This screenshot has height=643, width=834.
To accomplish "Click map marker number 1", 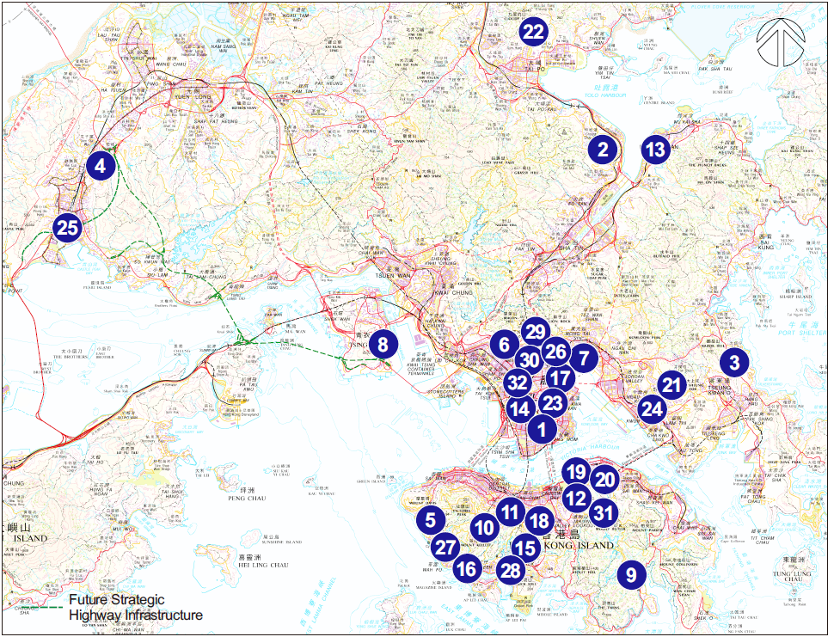I will [x=542, y=429].
